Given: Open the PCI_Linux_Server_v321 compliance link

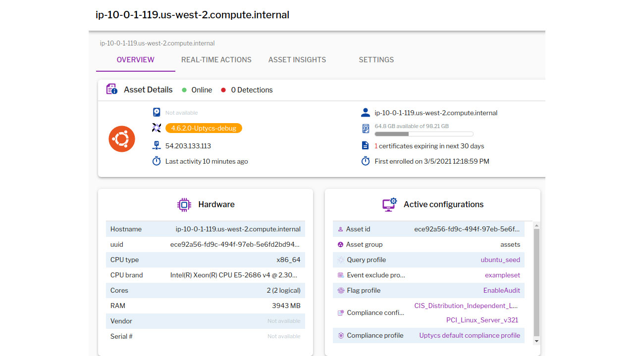Looking at the screenshot, I should (482, 320).
